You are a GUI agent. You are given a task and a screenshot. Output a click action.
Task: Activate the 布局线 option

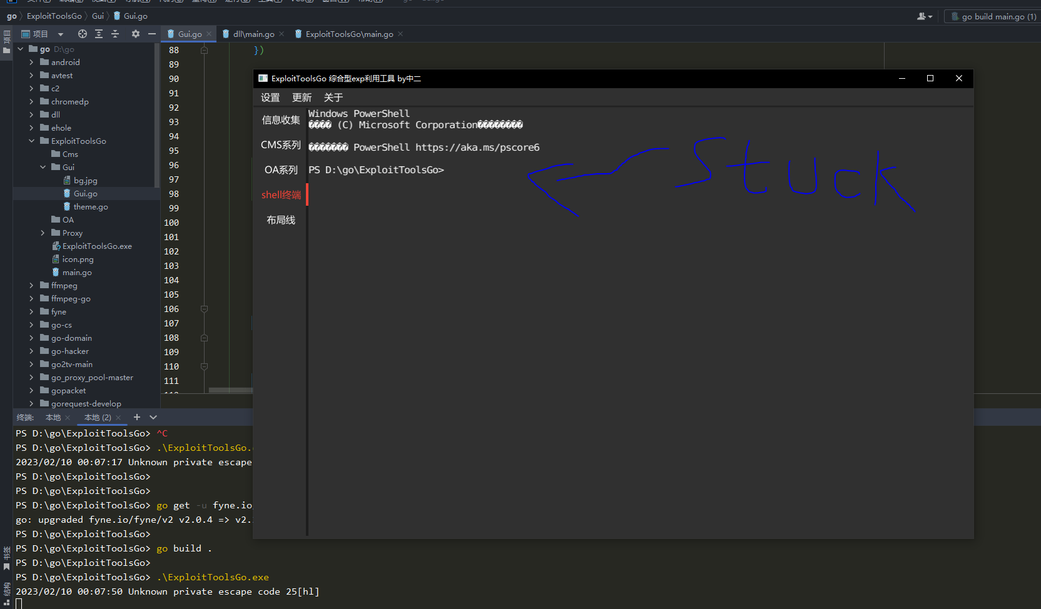pyautogui.click(x=281, y=219)
